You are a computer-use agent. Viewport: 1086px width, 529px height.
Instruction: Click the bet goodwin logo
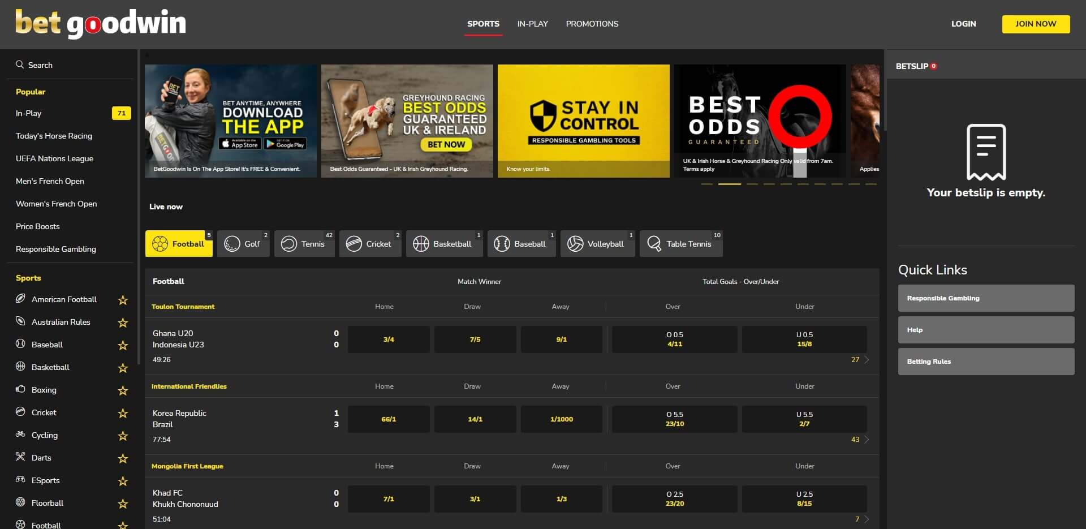click(101, 24)
